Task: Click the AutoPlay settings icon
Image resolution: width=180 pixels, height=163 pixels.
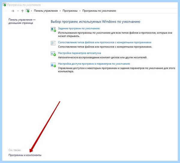Action: tap(53, 54)
